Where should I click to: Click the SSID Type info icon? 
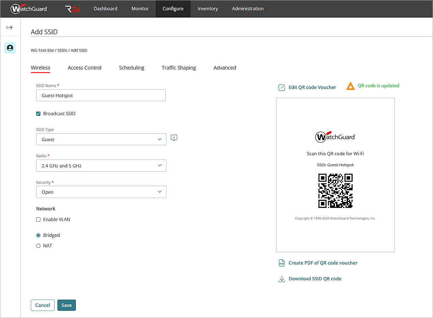click(x=174, y=138)
